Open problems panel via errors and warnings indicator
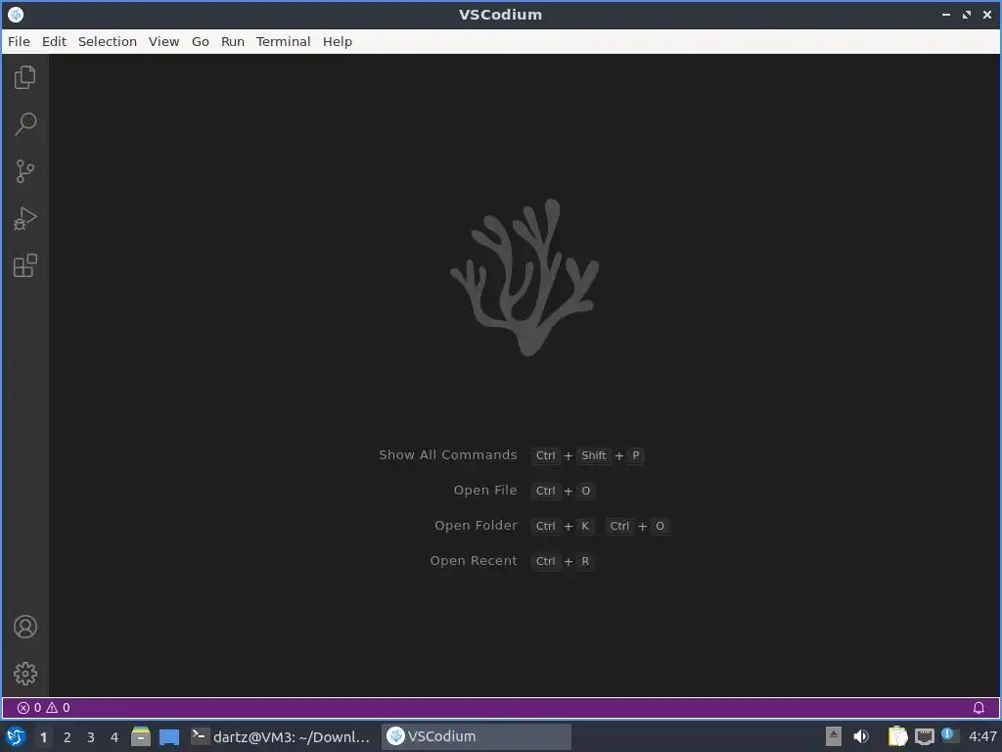The image size is (1002, 752). point(43,708)
